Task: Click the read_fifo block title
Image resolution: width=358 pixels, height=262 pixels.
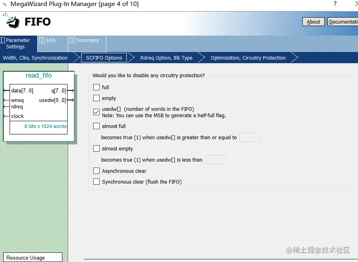Action: point(38,75)
